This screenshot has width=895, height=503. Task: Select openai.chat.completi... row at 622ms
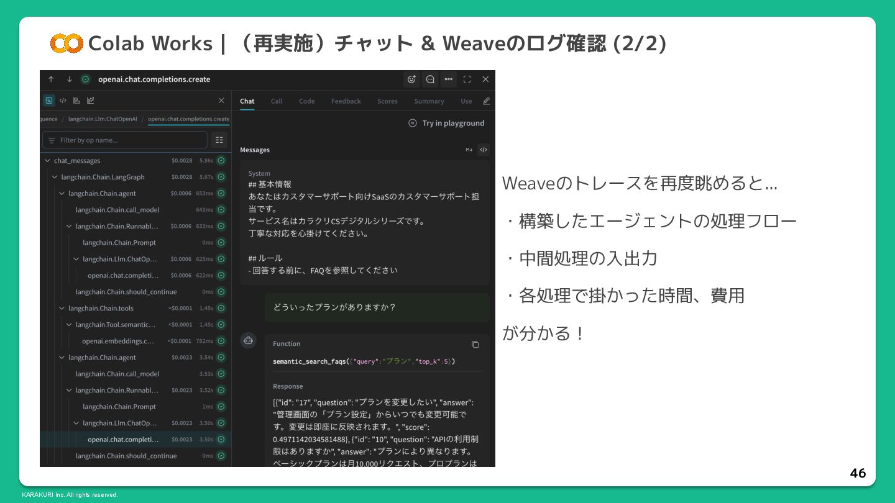[x=135, y=276]
